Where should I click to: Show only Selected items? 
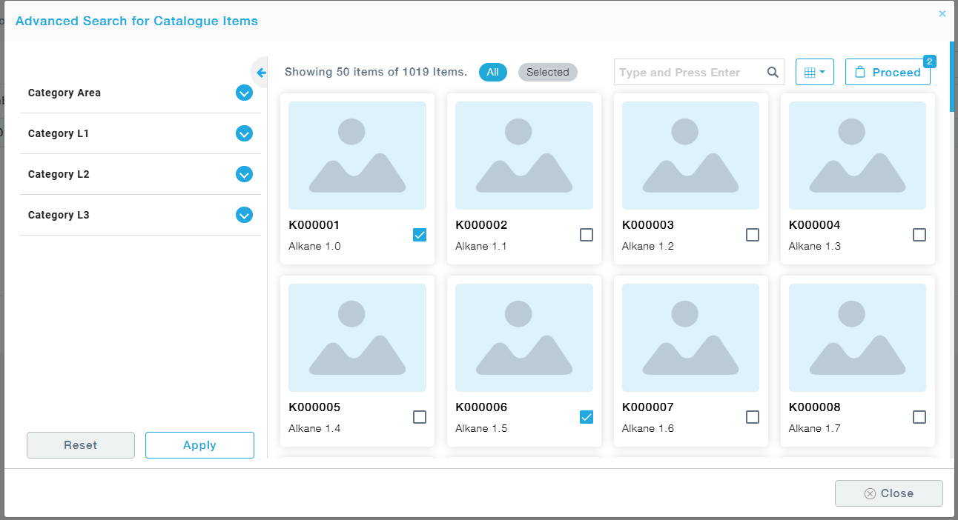pyautogui.click(x=547, y=73)
